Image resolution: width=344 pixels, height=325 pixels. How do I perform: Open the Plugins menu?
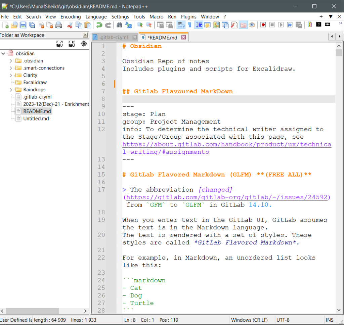[188, 17]
